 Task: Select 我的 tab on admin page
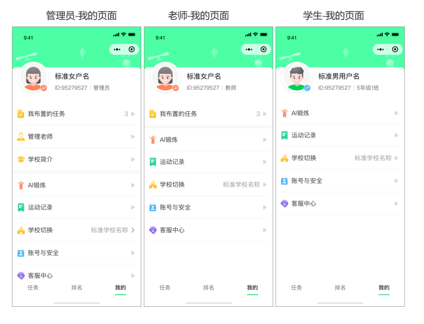(120, 288)
